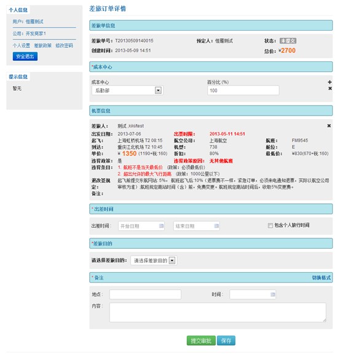Click 切换格式 in the 备注 header

coord(321,278)
